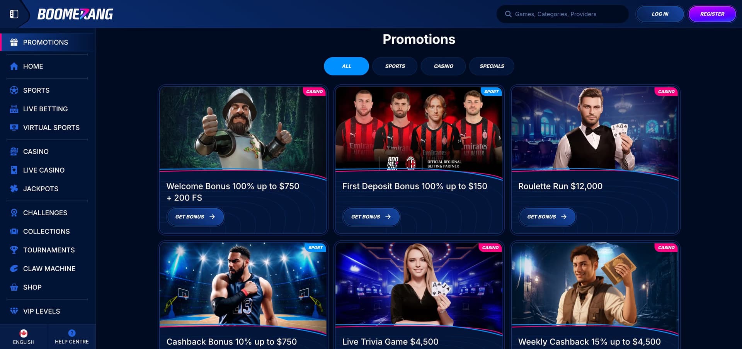The image size is (742, 349).
Task: Click the Register button
Action: [712, 14]
